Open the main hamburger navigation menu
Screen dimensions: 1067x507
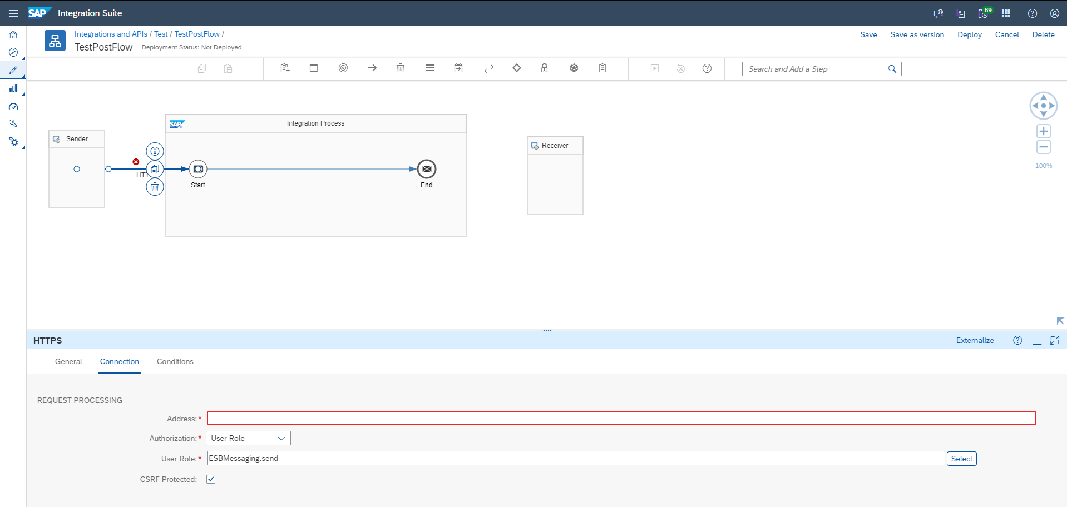pos(13,13)
